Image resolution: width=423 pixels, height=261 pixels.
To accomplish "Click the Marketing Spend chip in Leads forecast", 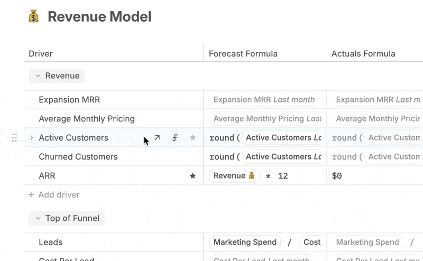I will pos(245,243).
